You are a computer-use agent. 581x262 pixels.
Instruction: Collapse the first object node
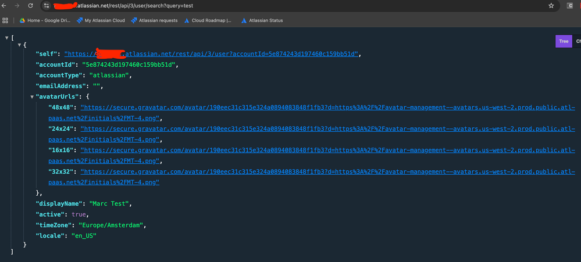[x=19, y=45]
